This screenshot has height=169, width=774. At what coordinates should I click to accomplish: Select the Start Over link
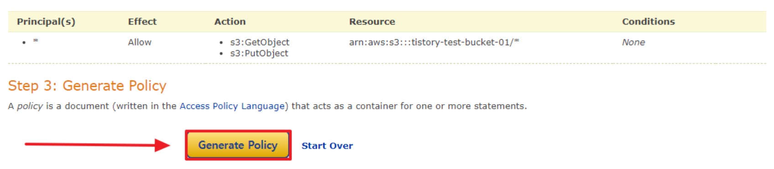327,146
